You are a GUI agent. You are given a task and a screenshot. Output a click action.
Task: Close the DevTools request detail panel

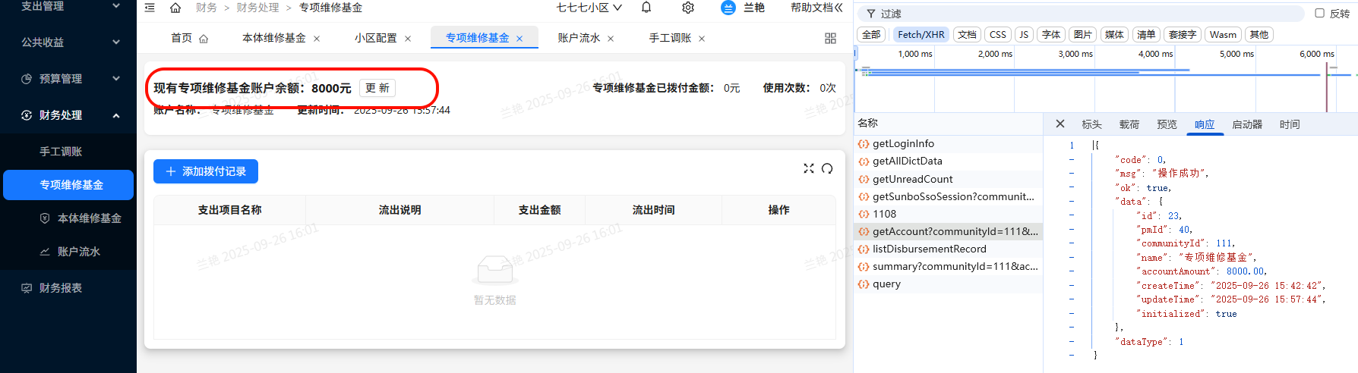pos(1060,124)
